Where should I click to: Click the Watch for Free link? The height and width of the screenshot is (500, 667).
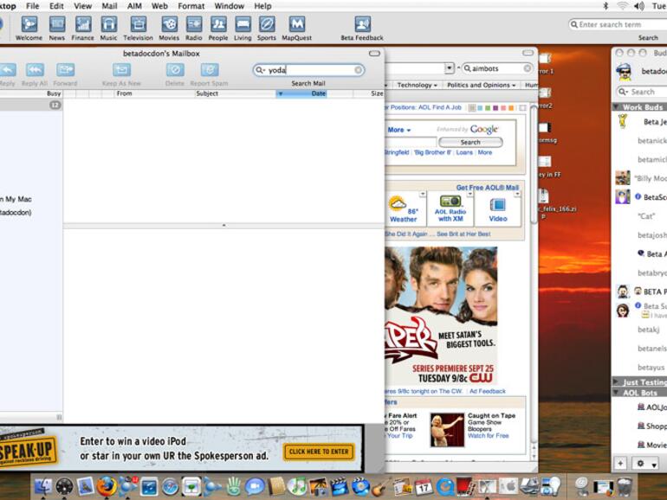point(488,435)
